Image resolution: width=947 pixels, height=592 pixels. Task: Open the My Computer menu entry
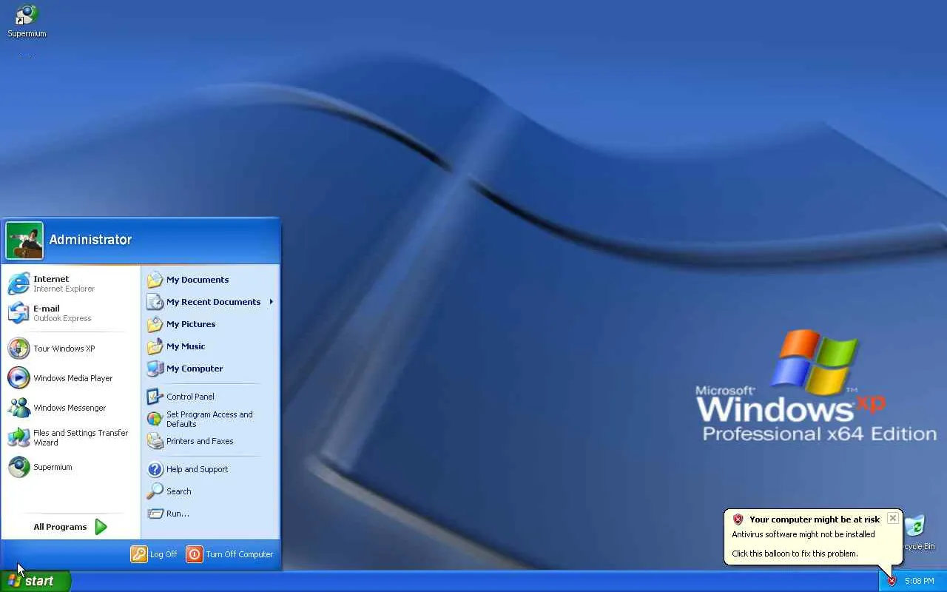195,369
